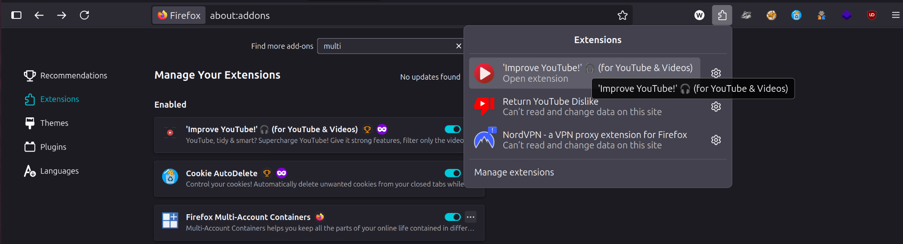Select the Extensions category
The width and height of the screenshot is (903, 244).
(x=52, y=99)
